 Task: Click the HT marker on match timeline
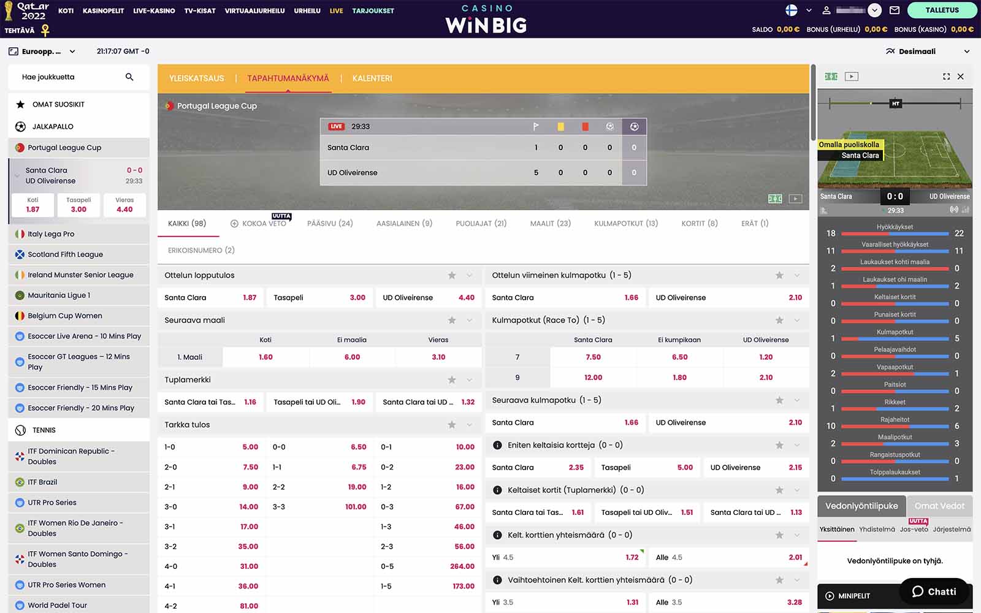(x=895, y=104)
